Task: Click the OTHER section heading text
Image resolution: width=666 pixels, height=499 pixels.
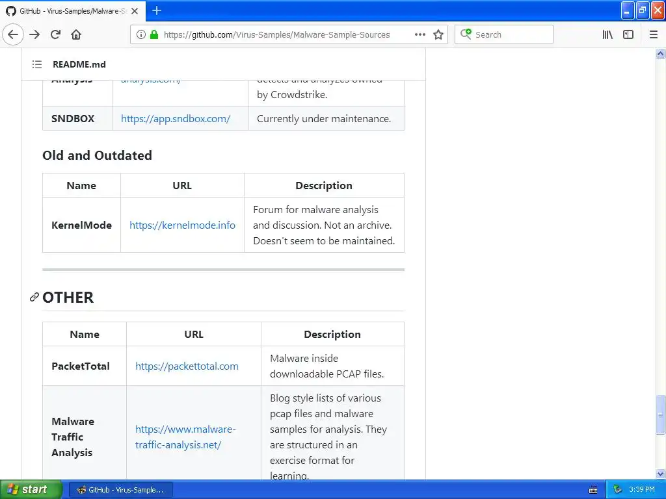Action: (x=68, y=298)
